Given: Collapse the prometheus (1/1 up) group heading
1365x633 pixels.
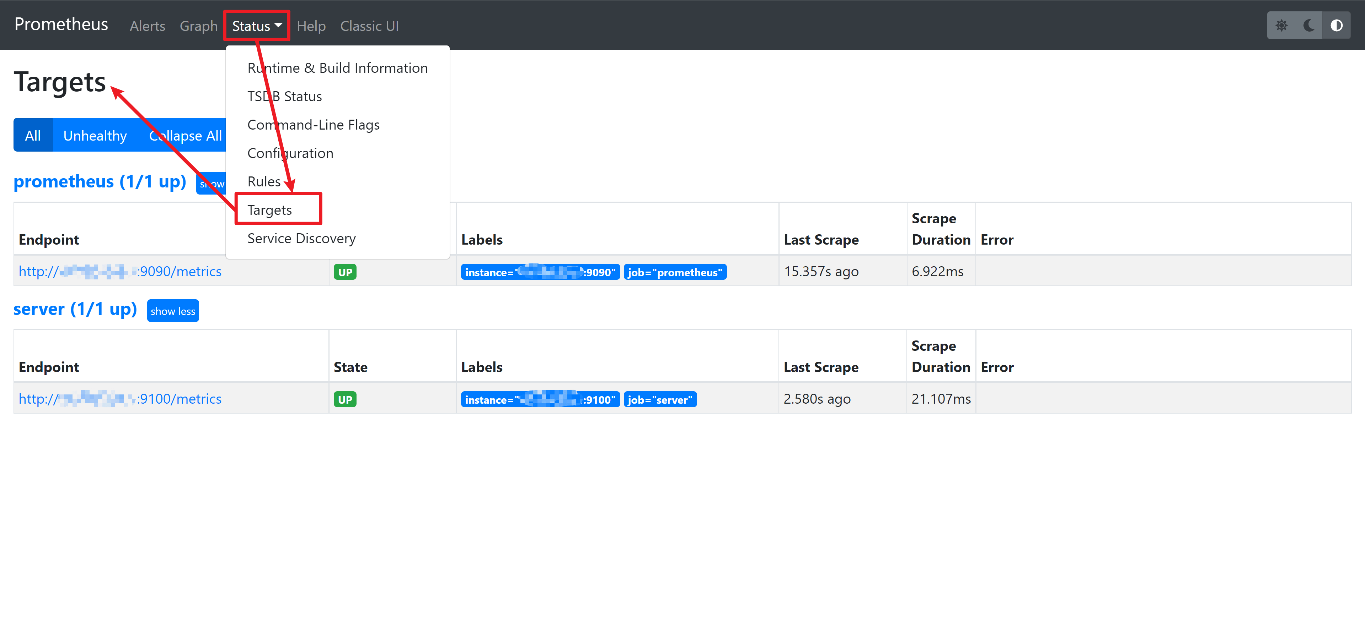Looking at the screenshot, I should [100, 181].
